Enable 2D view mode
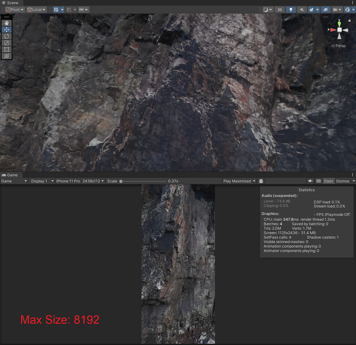 pyautogui.click(x=280, y=9)
